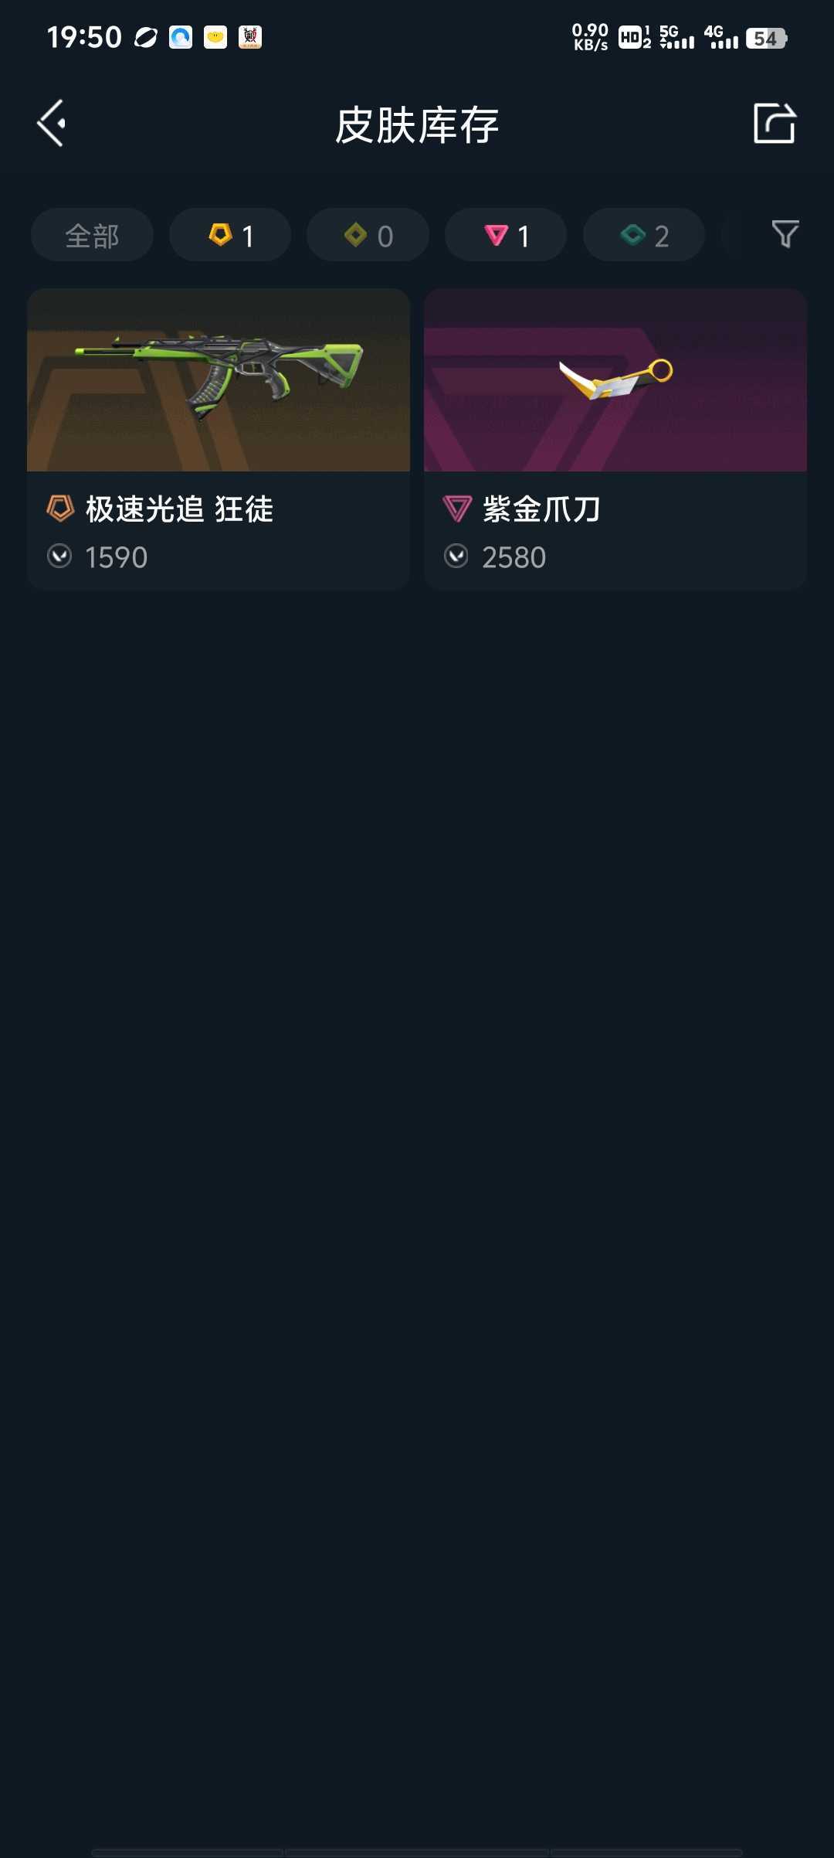The height and width of the screenshot is (1858, 834).
Task: Tap the 皮肤库存 page title
Action: point(417,125)
